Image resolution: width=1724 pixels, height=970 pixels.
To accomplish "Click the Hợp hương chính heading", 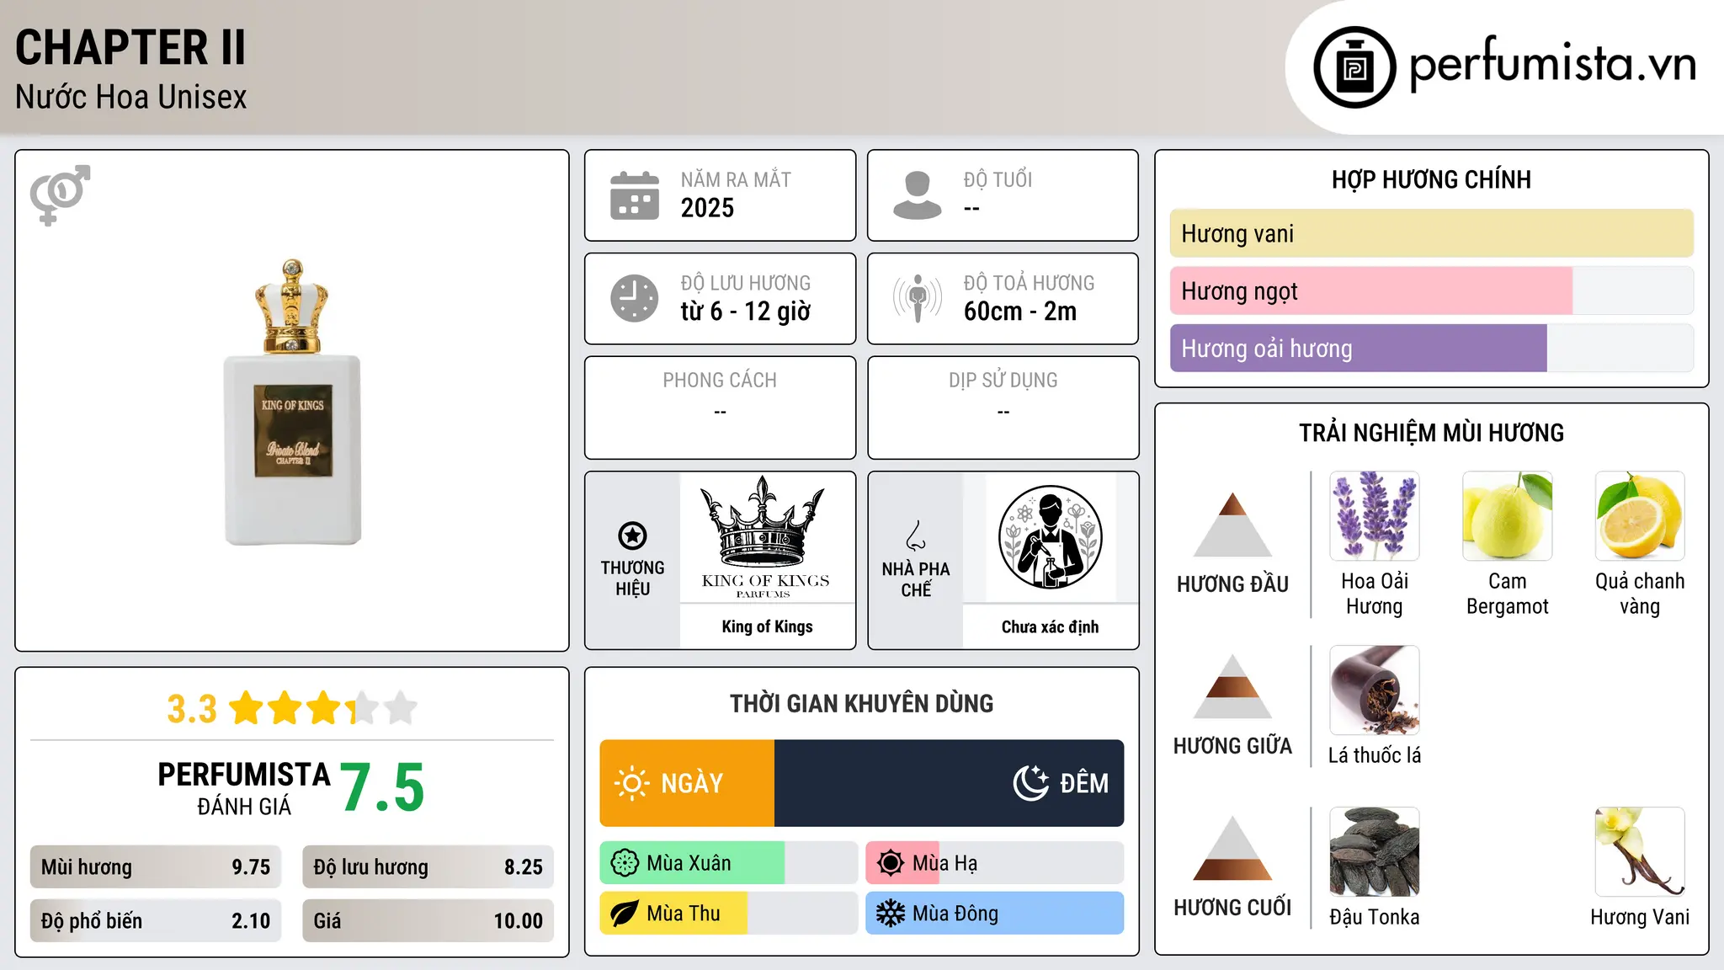I will (x=1431, y=179).
